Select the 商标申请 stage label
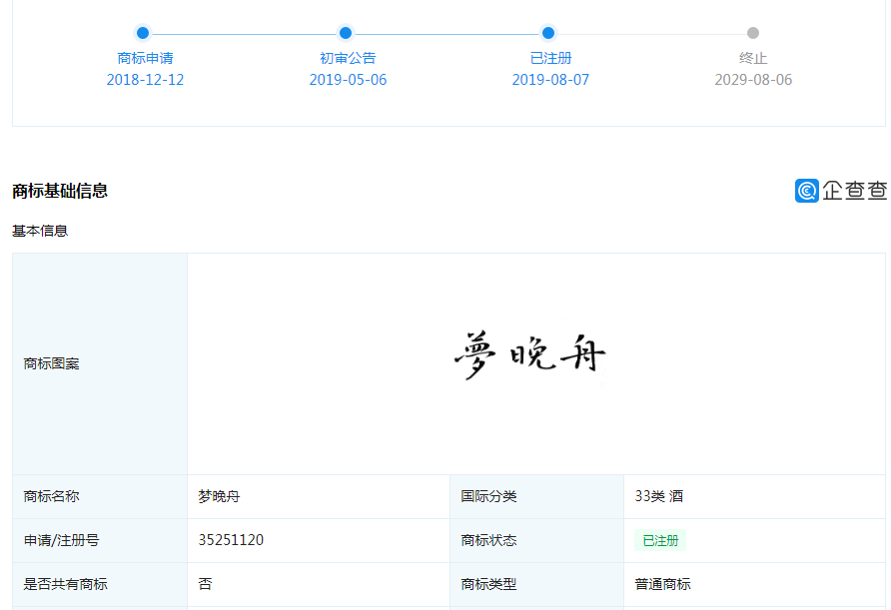This screenshot has width=891, height=610. 145,58
